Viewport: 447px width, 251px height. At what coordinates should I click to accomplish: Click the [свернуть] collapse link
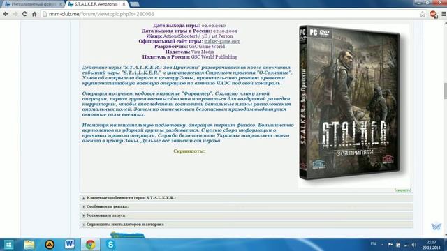tap(403, 190)
